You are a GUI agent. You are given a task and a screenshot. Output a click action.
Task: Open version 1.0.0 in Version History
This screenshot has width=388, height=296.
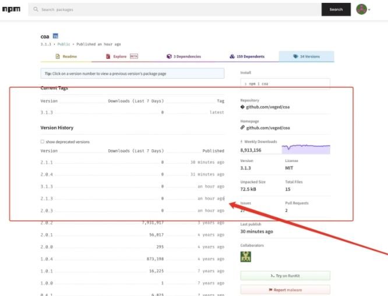(47, 283)
